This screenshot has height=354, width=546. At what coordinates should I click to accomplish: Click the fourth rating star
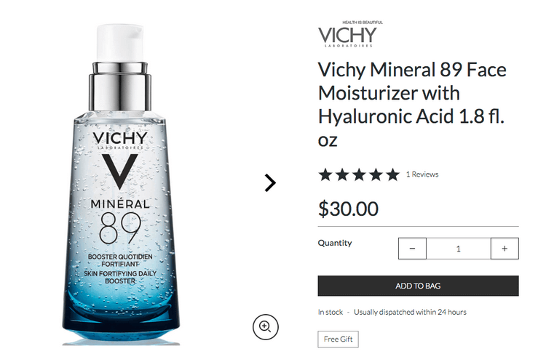click(x=376, y=174)
